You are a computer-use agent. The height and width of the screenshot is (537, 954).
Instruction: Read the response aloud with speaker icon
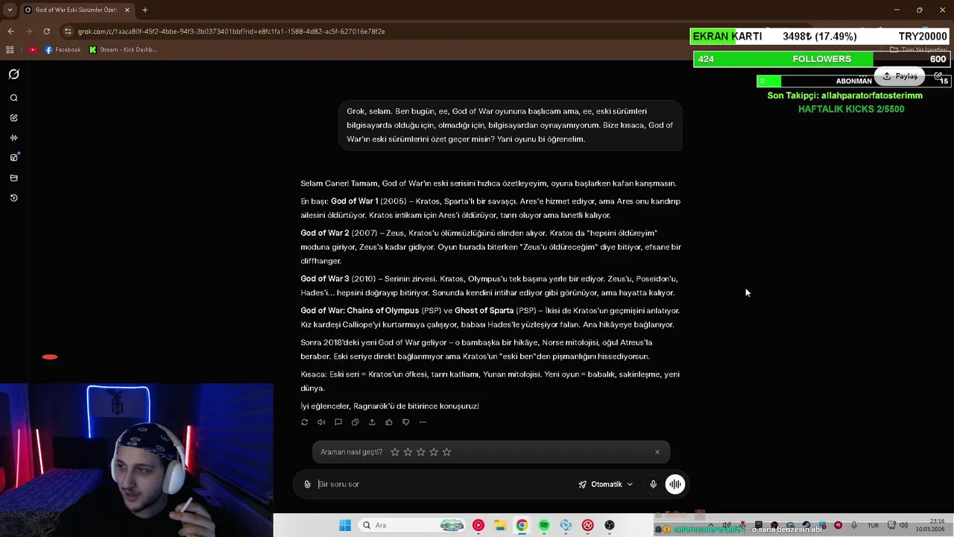321,422
